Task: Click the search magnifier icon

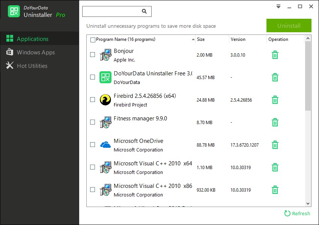Action: coord(144,11)
